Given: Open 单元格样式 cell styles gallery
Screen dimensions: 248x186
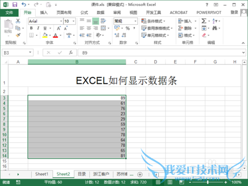Looking at the screenshot, I should 155,35.
